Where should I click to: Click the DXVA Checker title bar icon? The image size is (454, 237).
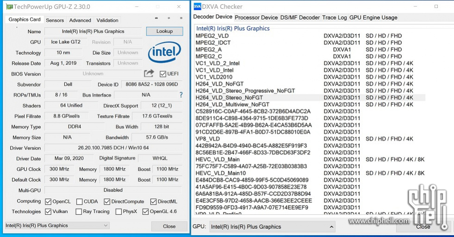point(197,6)
